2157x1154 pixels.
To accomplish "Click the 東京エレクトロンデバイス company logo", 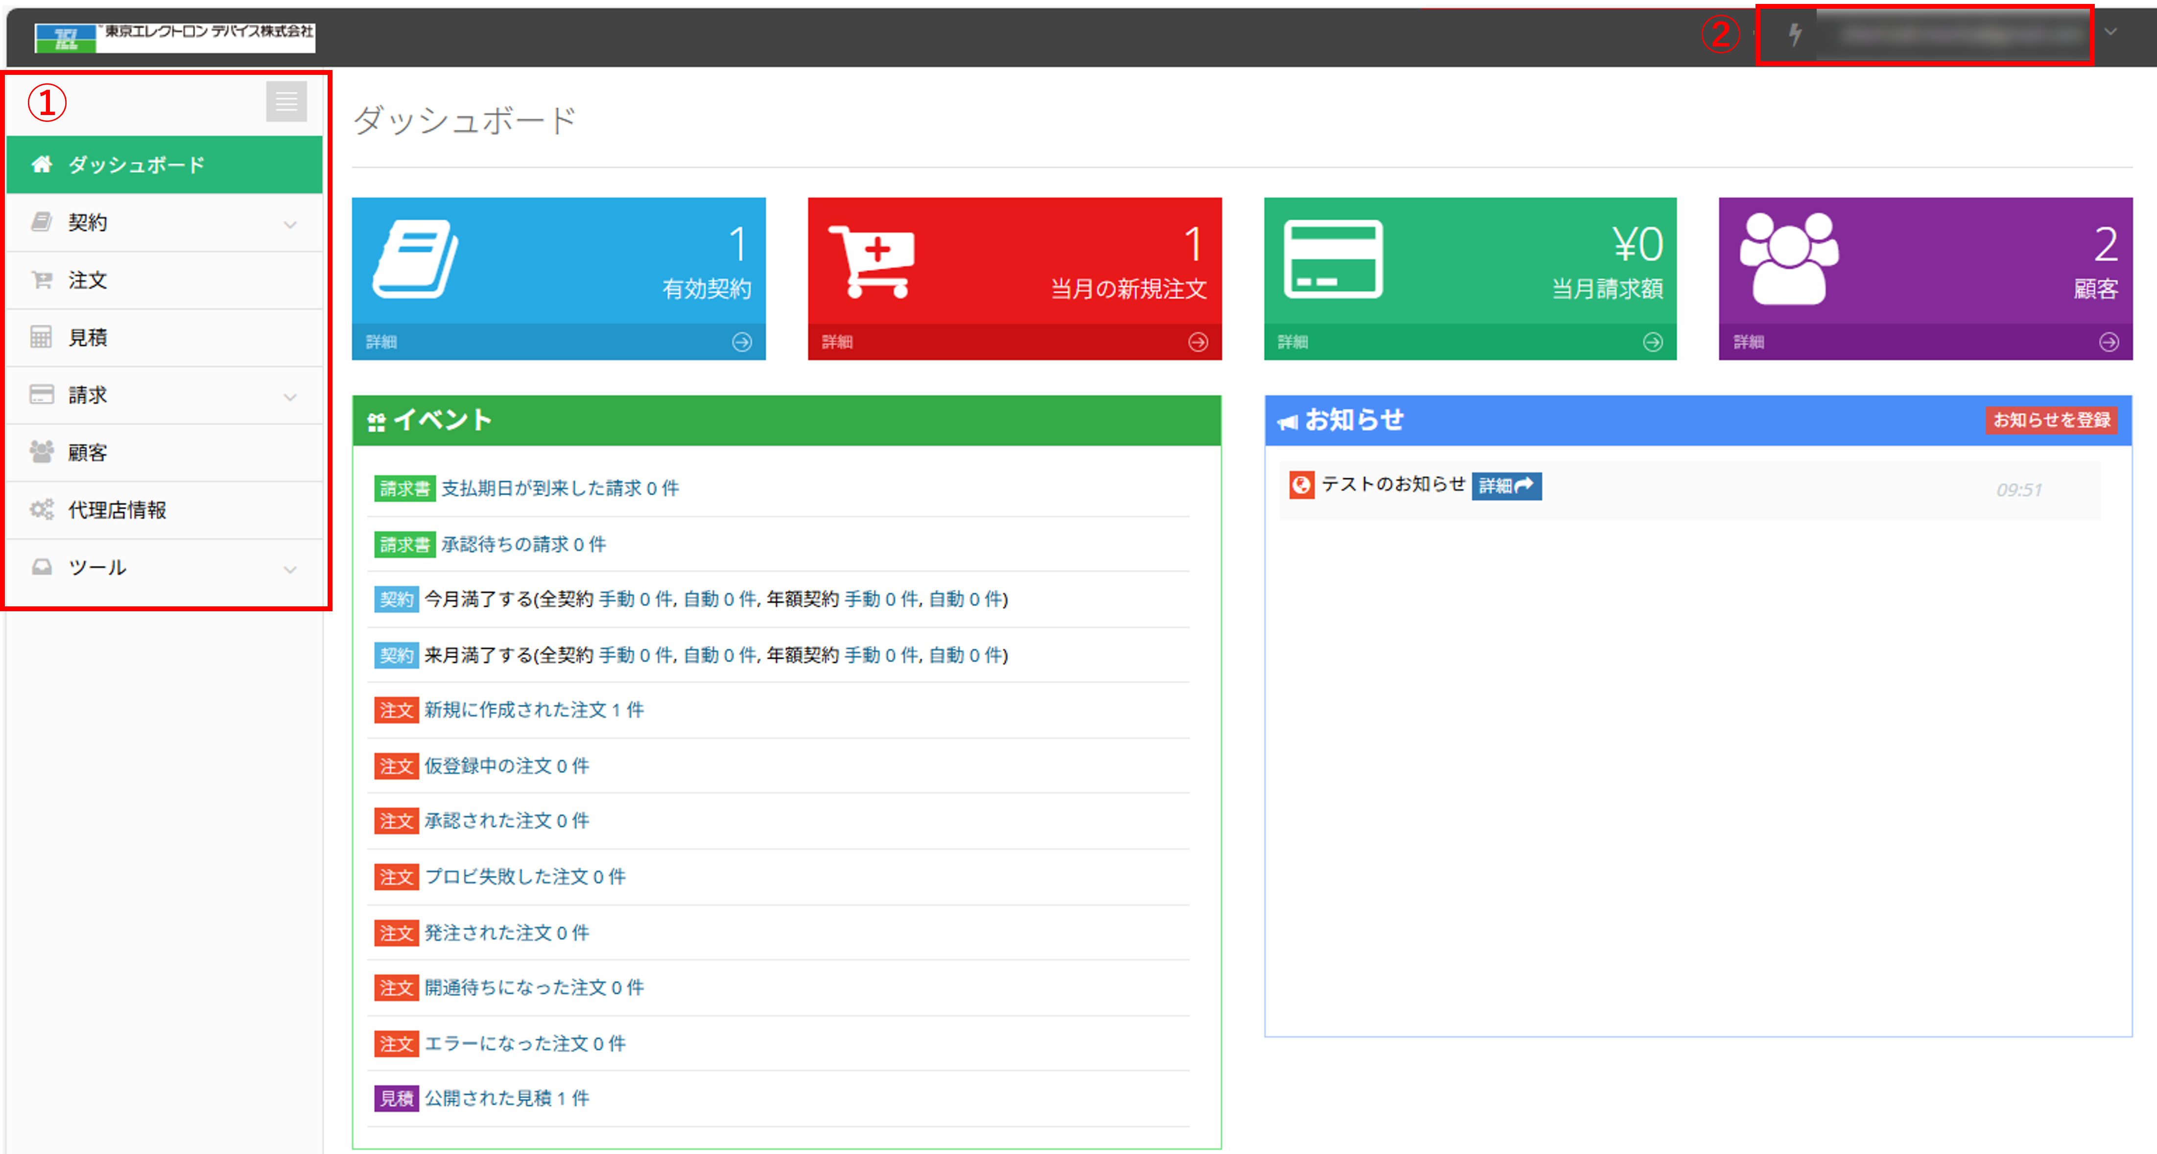I will pyautogui.click(x=175, y=38).
